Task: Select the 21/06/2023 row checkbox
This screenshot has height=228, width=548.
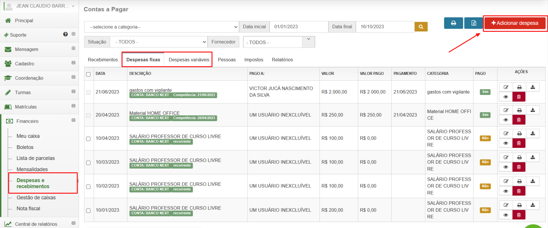Action: click(88, 92)
